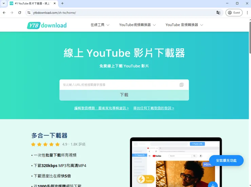Reload the page with refresh icon
Screen dimensions: 251x187
[x=20, y=13]
